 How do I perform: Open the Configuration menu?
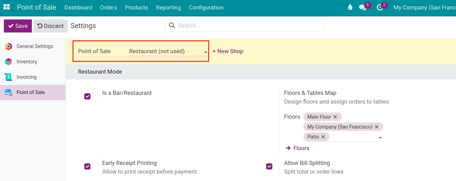(x=206, y=7)
